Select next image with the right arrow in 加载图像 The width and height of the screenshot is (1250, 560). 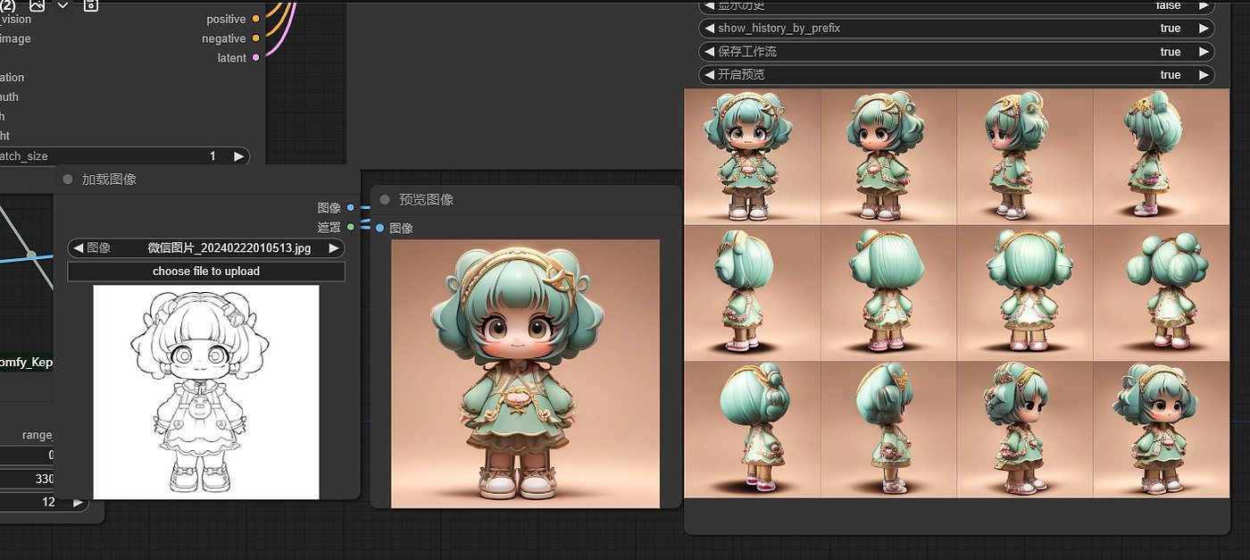click(333, 248)
